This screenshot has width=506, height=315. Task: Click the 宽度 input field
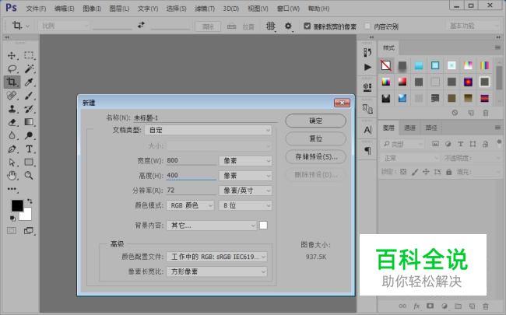190,161
